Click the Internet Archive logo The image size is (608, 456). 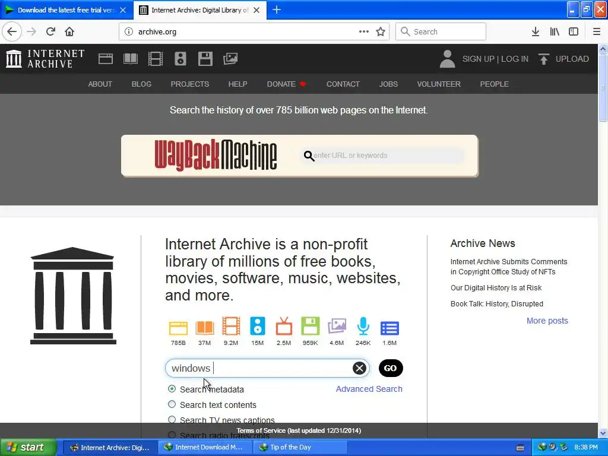(45, 59)
